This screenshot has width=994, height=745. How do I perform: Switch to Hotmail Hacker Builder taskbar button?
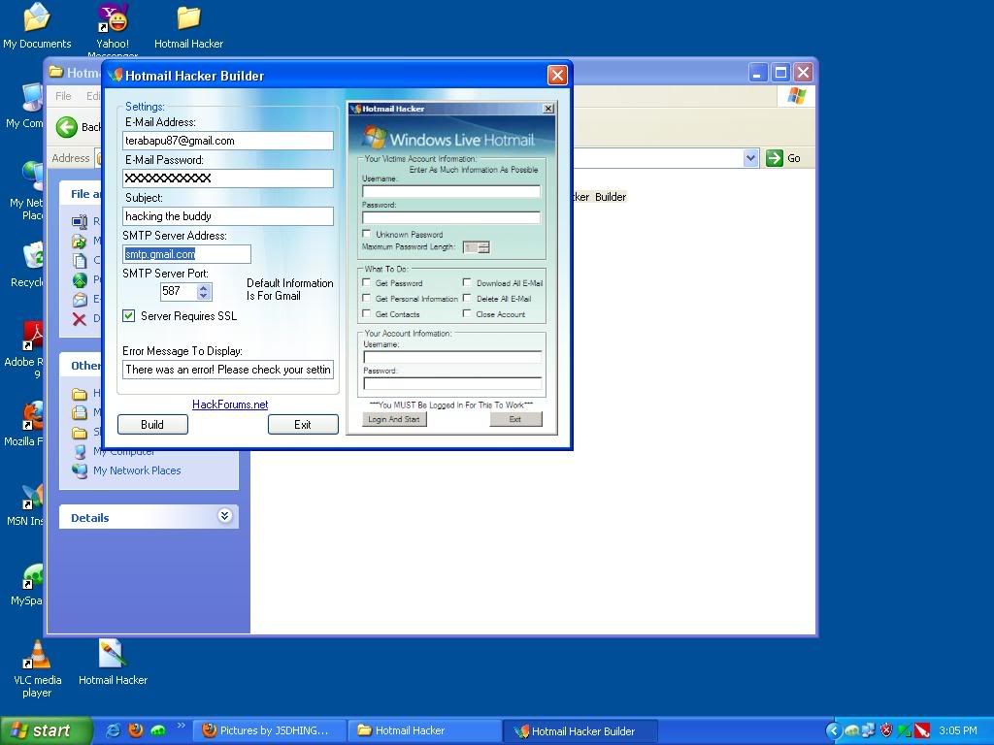click(x=580, y=730)
